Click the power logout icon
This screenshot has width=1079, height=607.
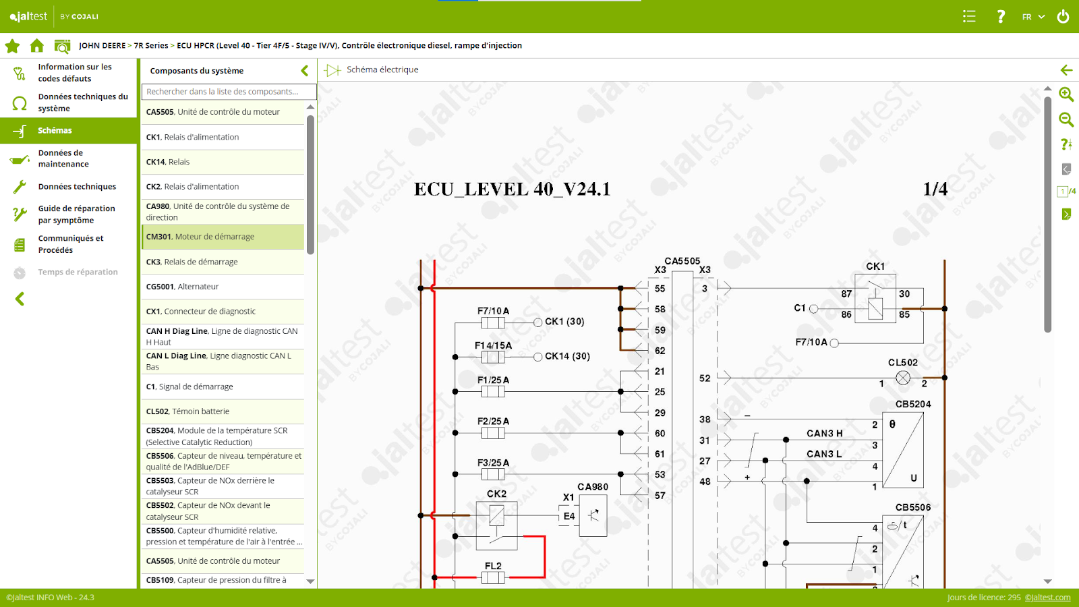coord(1063,16)
